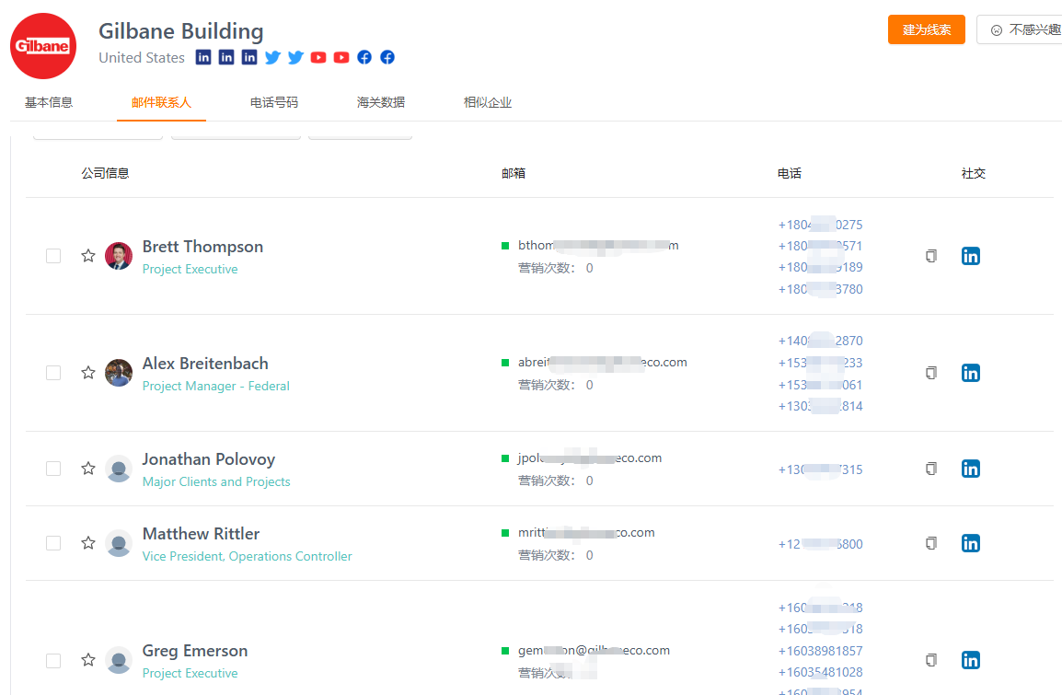1062x695 pixels.
Task: Open the 相似企业 tab
Action: tap(488, 102)
